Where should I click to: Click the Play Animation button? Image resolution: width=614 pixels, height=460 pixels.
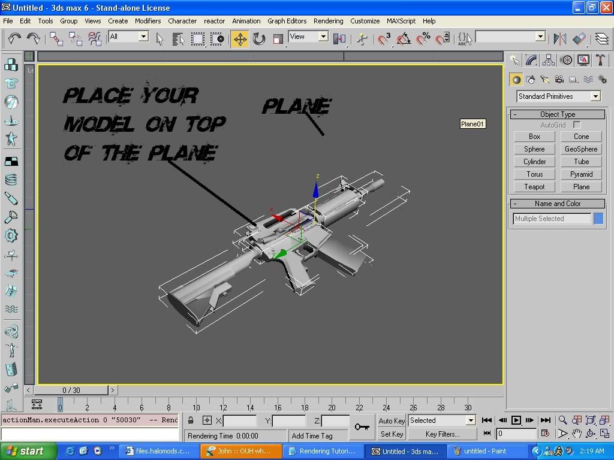click(x=516, y=420)
